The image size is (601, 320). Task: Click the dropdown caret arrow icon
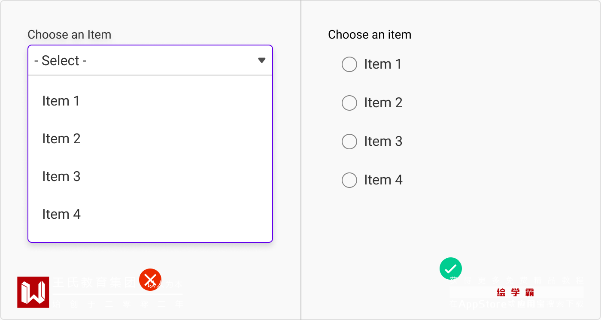[262, 60]
